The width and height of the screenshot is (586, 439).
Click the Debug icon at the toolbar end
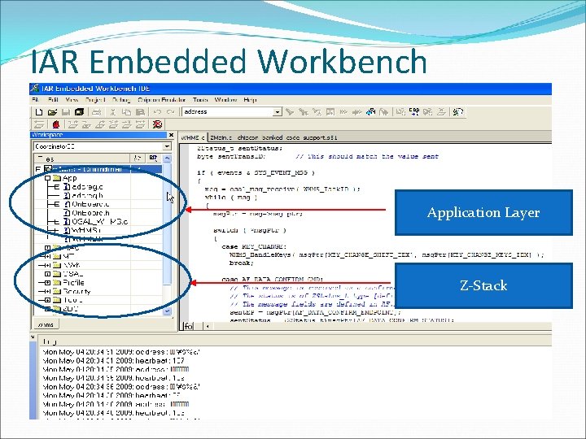pyautogui.click(x=457, y=111)
